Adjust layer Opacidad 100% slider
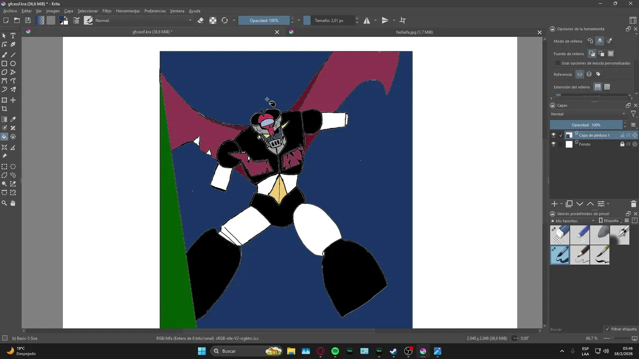Screen dimensions: 639x359 pos(586,125)
